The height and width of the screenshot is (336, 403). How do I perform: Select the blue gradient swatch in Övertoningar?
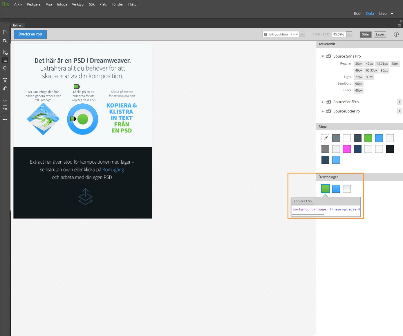pos(336,189)
